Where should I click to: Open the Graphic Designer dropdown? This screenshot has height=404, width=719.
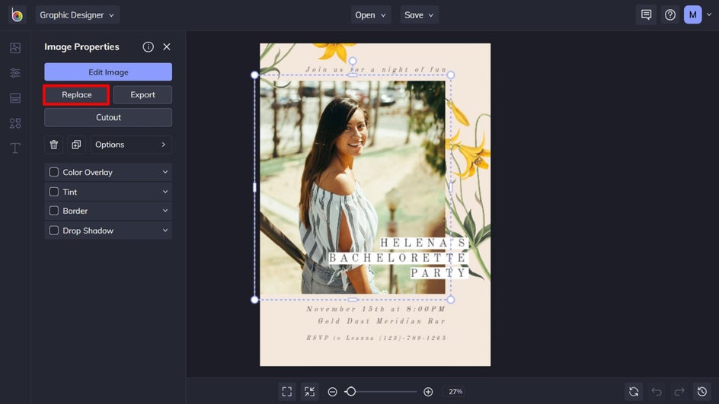78,15
